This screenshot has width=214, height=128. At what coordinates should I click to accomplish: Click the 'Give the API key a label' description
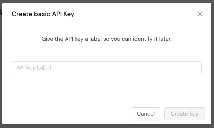pos(106,39)
